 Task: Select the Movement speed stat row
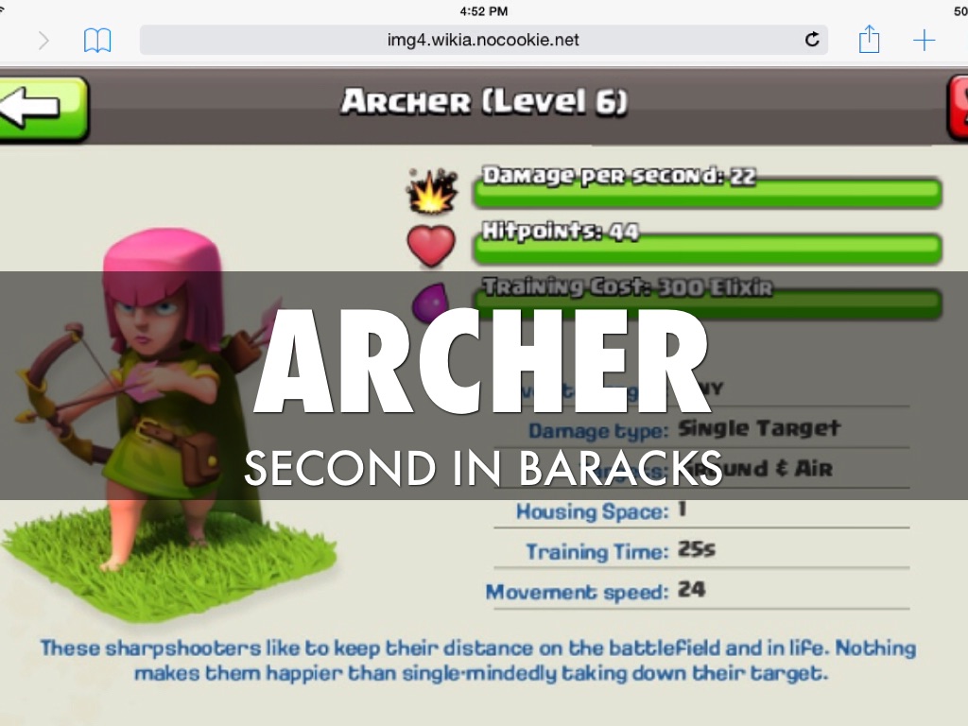(698, 591)
